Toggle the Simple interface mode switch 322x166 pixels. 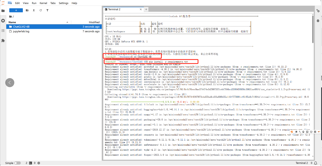(17, 163)
